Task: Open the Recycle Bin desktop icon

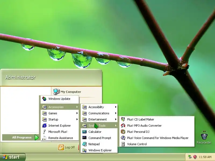Action: 204,137
